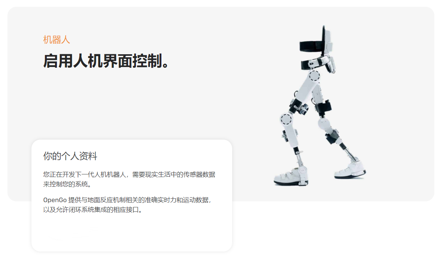Click the empty area inside white profile card

pos(132,233)
